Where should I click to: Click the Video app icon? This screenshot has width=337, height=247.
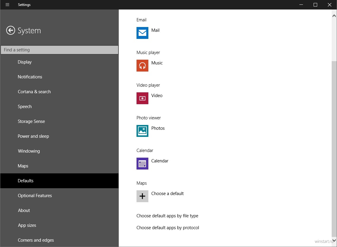[142, 98]
